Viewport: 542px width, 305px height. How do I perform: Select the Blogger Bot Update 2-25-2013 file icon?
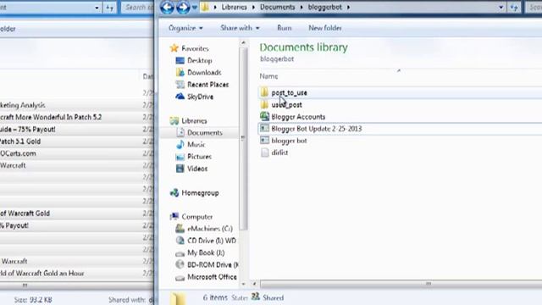tap(264, 128)
